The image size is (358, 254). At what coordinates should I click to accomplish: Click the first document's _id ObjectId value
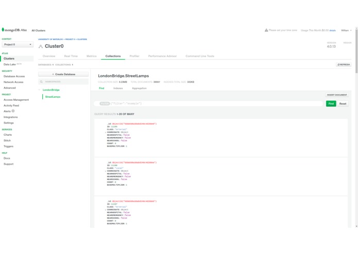point(134,124)
